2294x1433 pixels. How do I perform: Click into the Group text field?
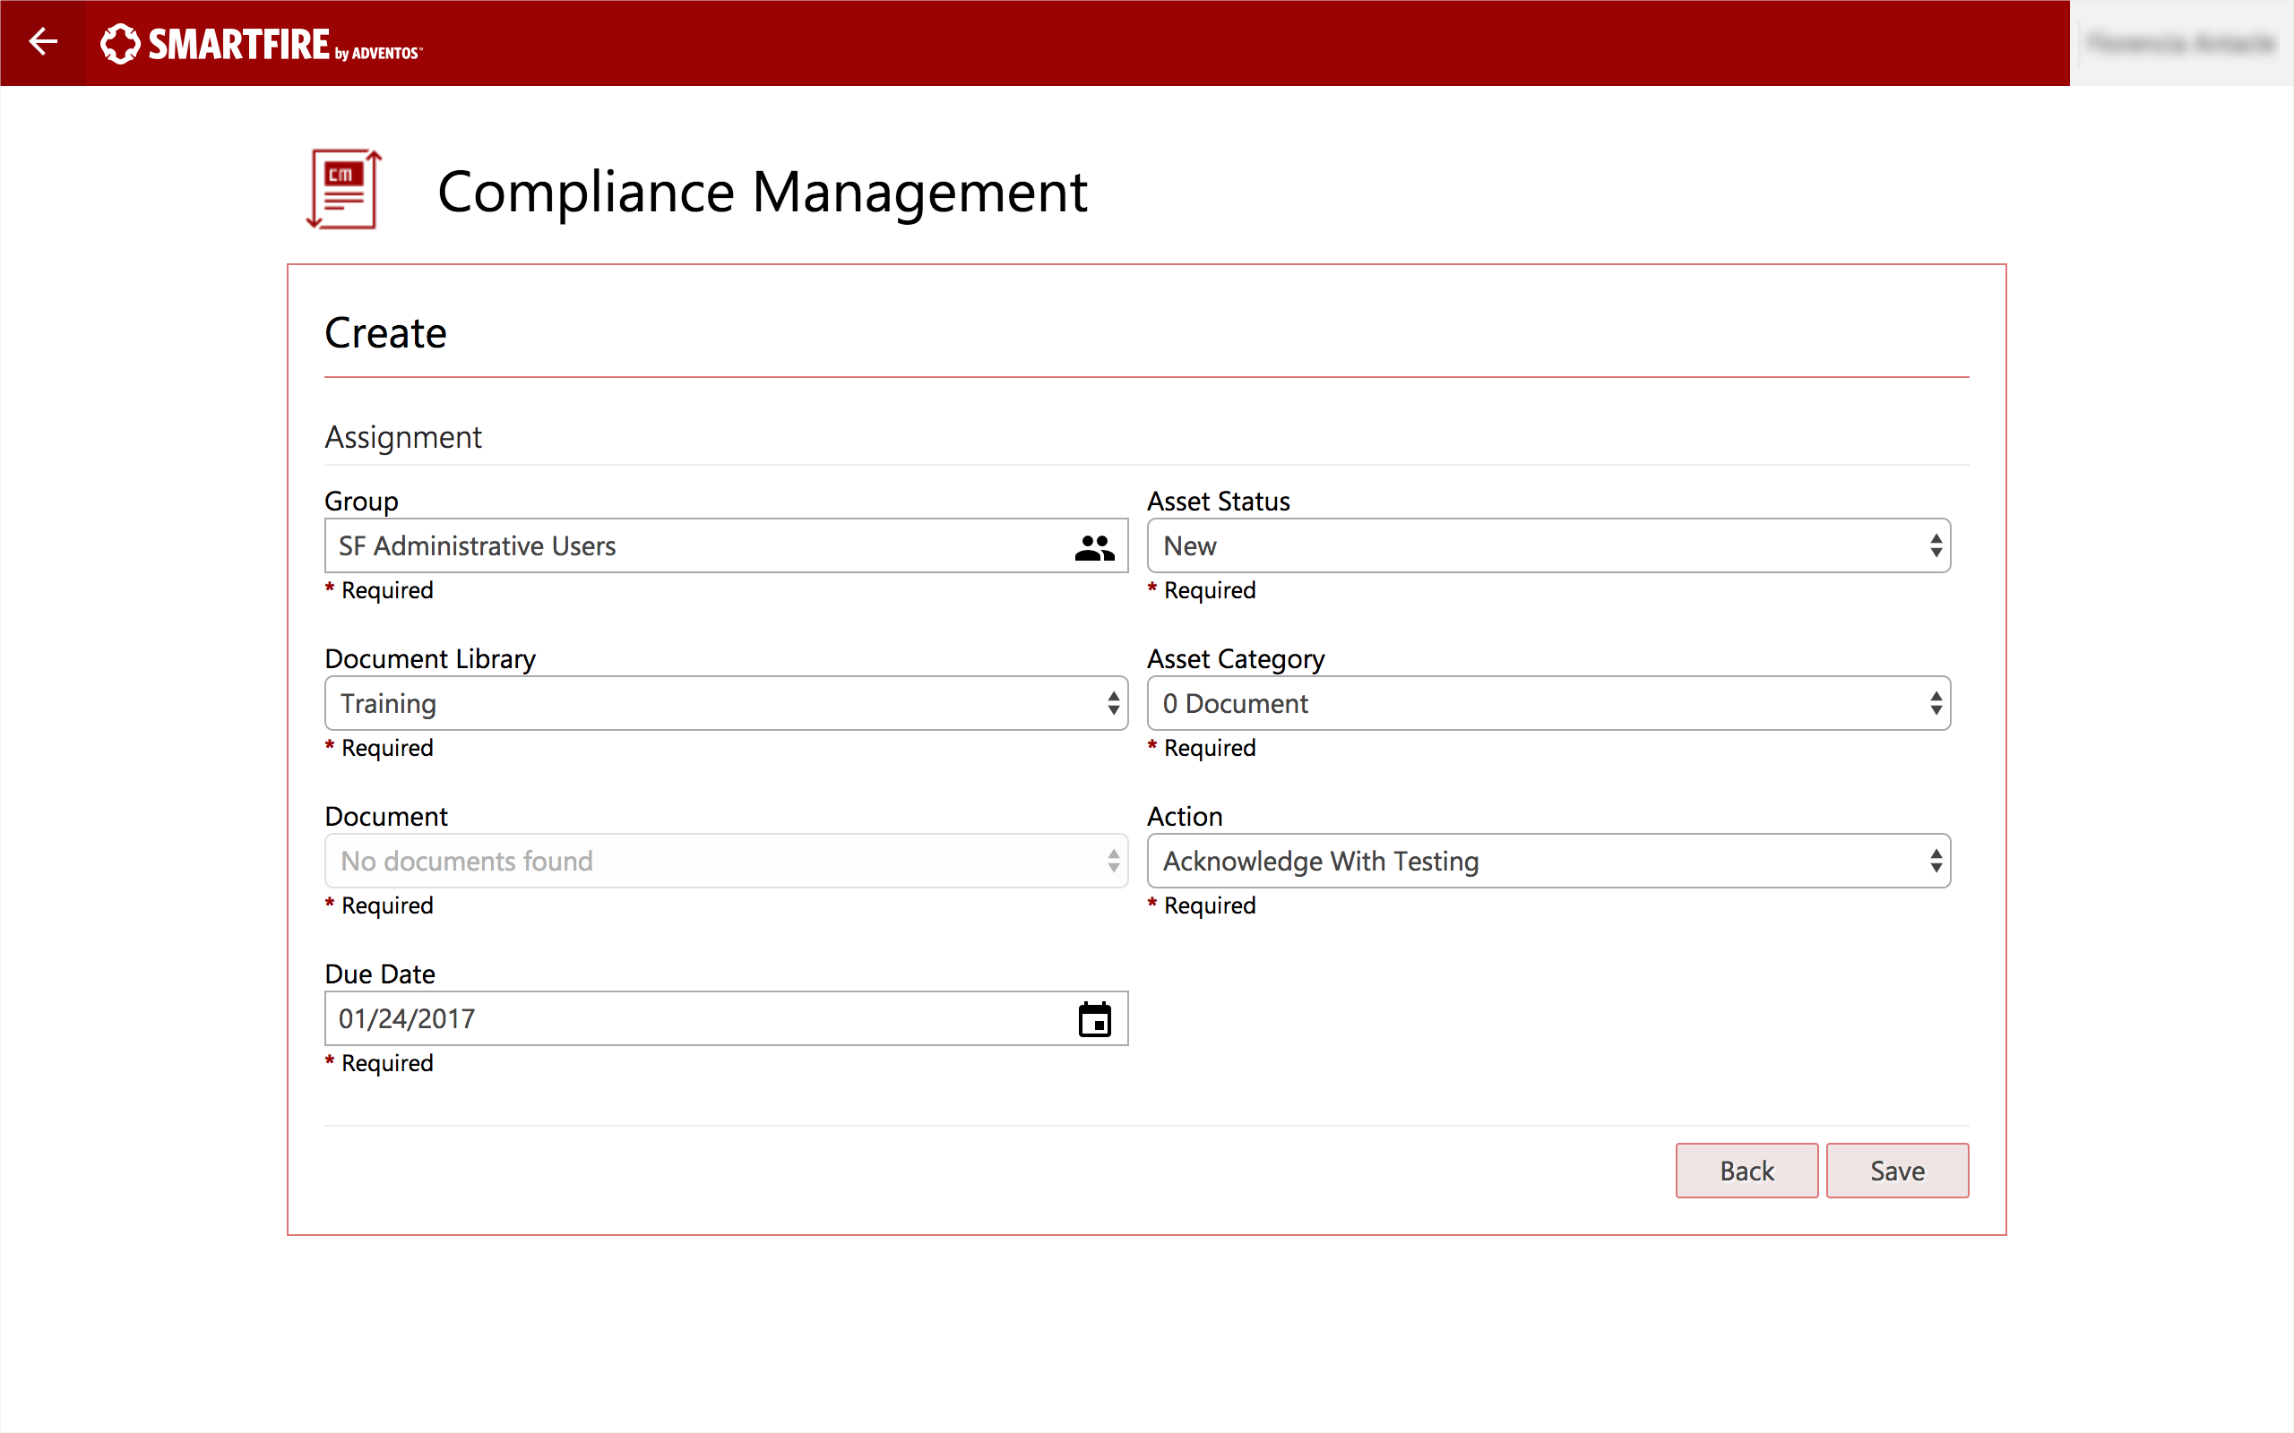692,546
